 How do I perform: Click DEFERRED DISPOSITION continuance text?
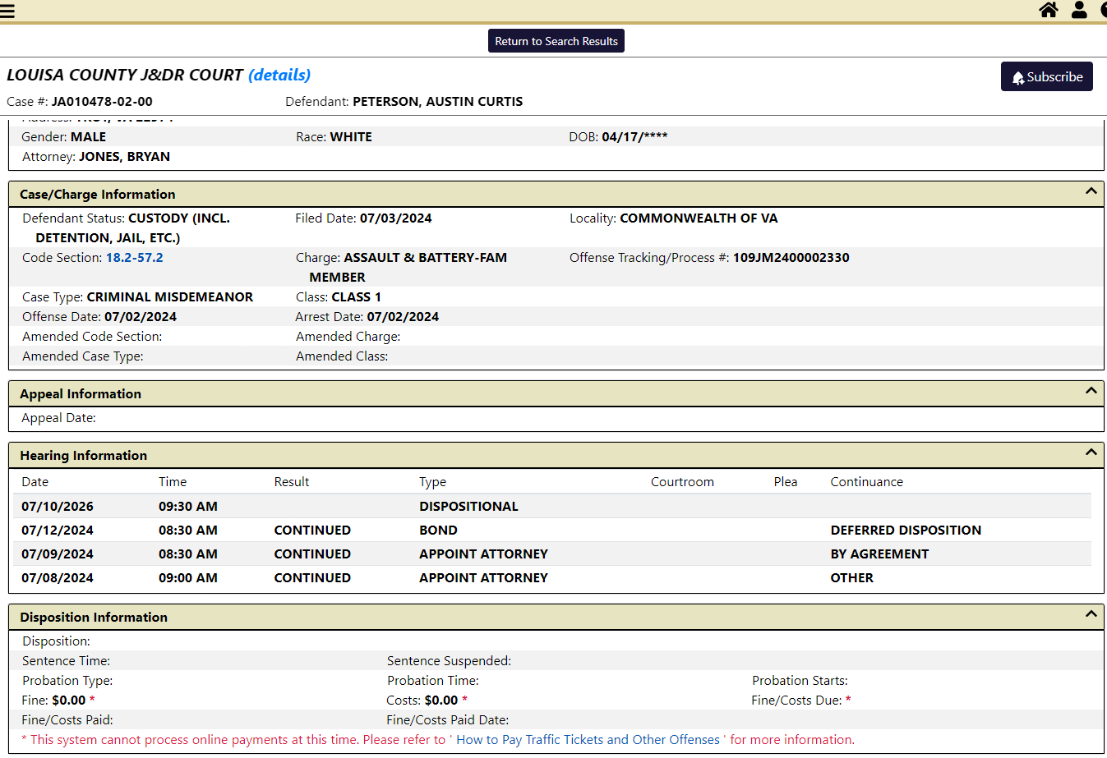906,531
